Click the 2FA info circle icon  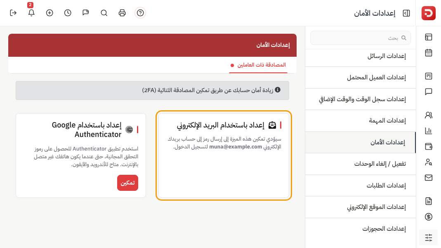[278, 90]
